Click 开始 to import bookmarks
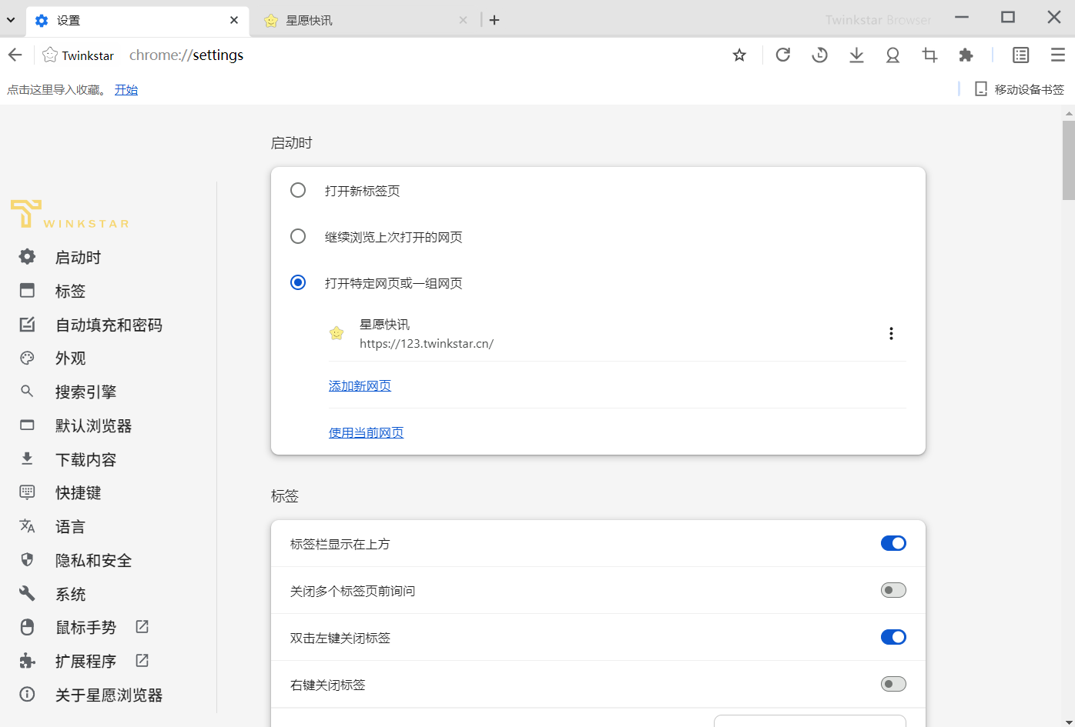Image resolution: width=1075 pixels, height=727 pixels. coord(126,89)
